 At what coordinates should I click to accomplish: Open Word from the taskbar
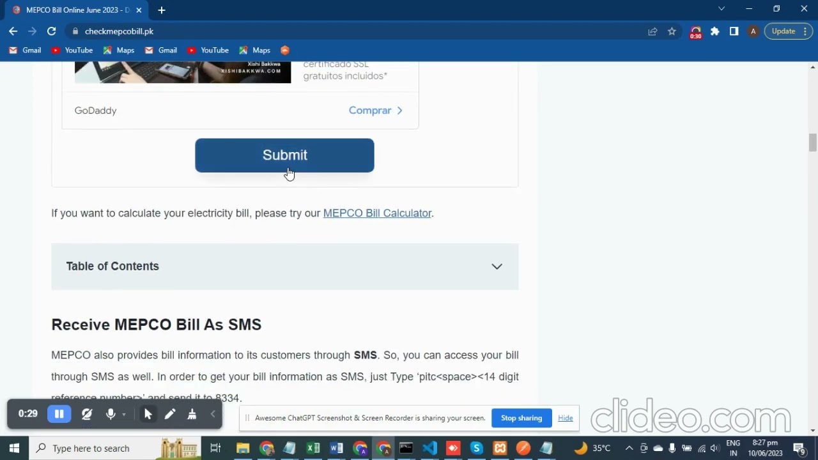tap(337, 448)
